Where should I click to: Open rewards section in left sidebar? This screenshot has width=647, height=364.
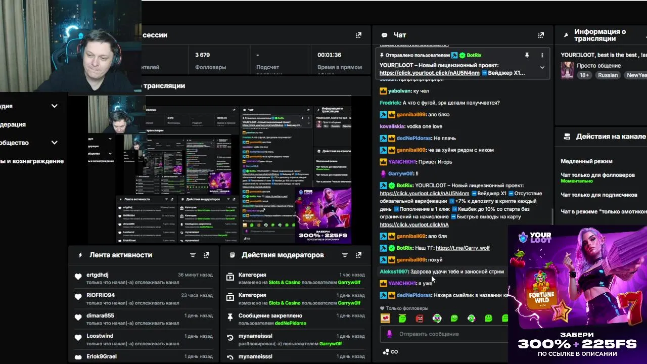point(32,161)
